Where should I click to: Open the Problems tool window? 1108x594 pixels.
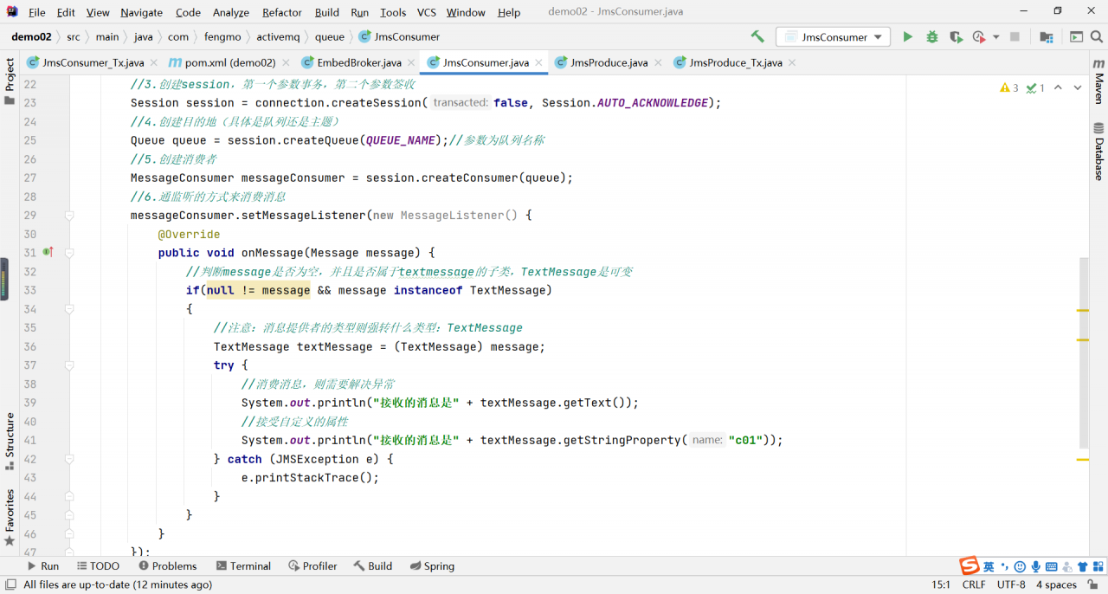pyautogui.click(x=166, y=566)
